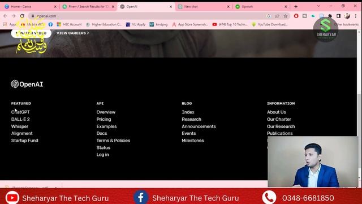This screenshot has height=204, width=362.
Task: Open the Blog Index link
Action: point(188,112)
